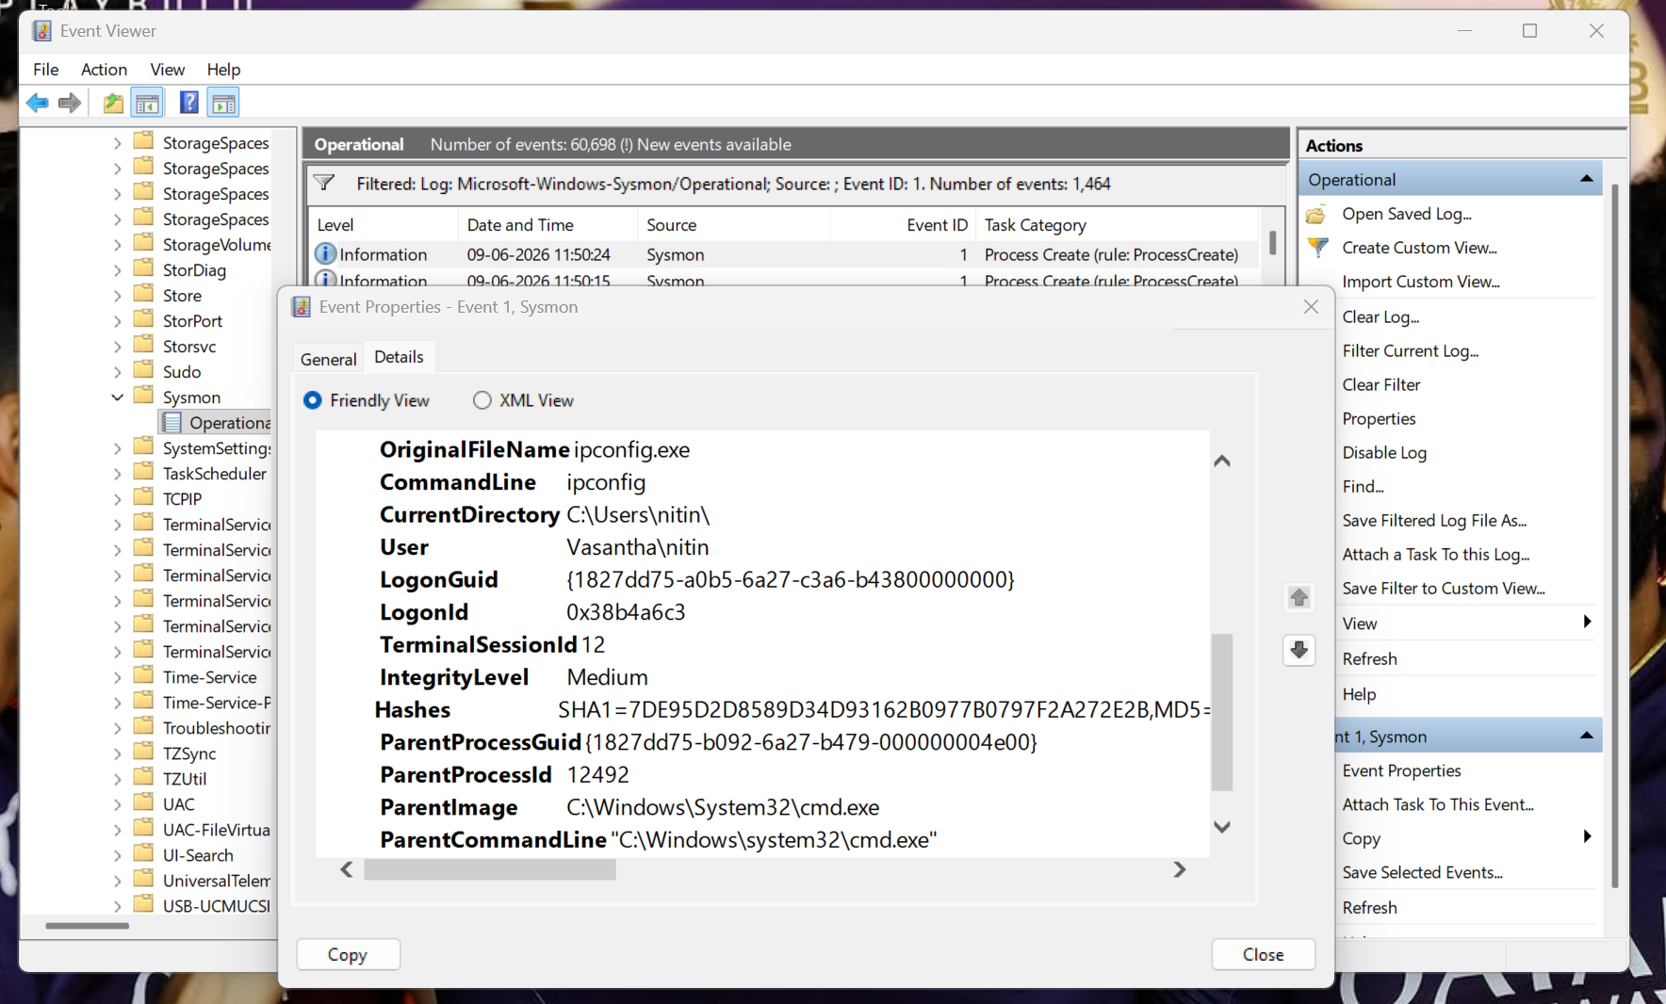Click Attach a Task To this Log
Screen dimensions: 1666x1004
coord(1435,554)
